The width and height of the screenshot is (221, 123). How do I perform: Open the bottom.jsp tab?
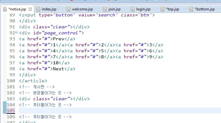click(205, 9)
